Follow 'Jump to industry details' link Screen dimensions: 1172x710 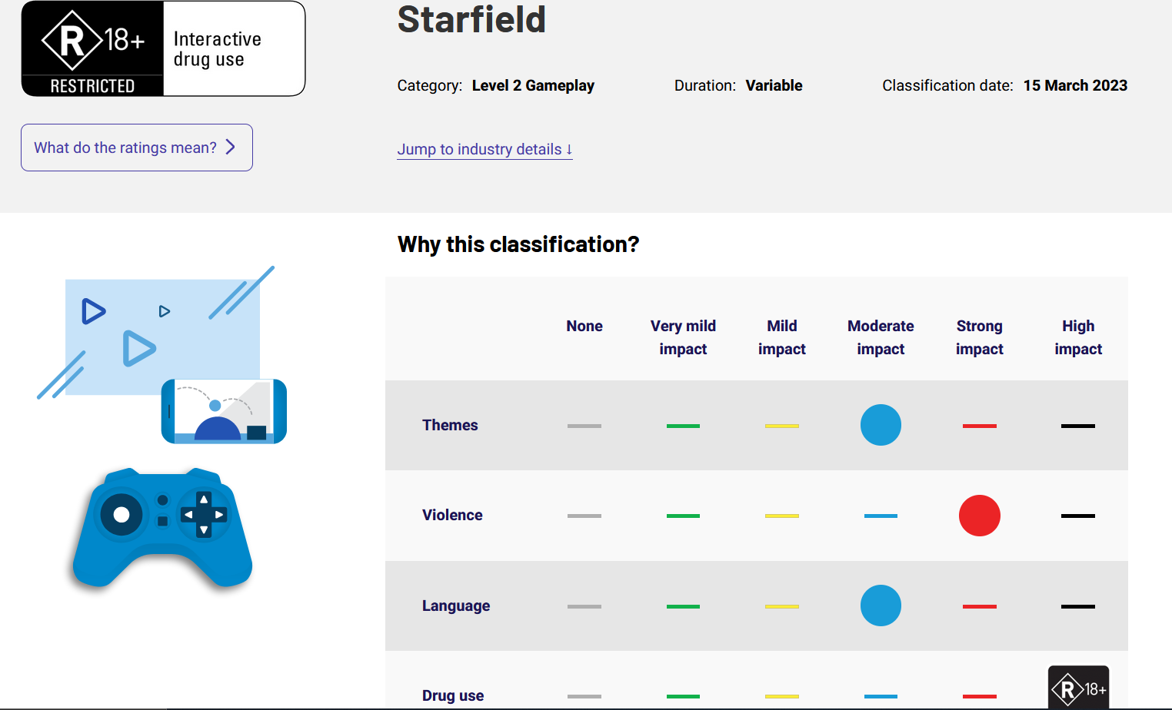coord(484,149)
